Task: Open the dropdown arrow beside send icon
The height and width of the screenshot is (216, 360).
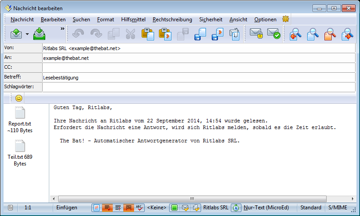Action: 28,34
